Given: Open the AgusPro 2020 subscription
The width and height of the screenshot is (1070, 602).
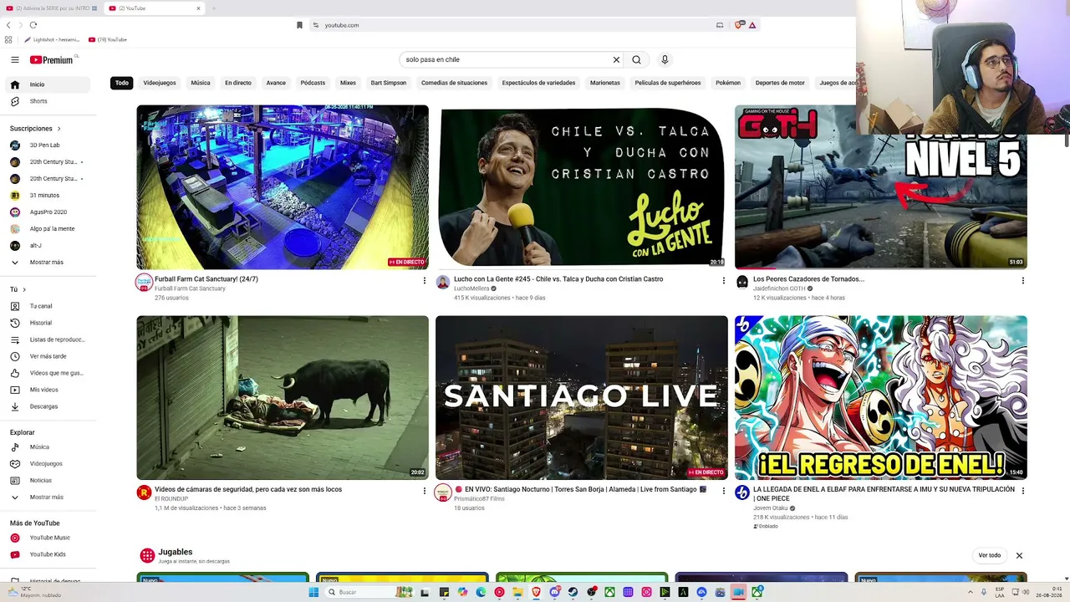Looking at the screenshot, I should 47,212.
